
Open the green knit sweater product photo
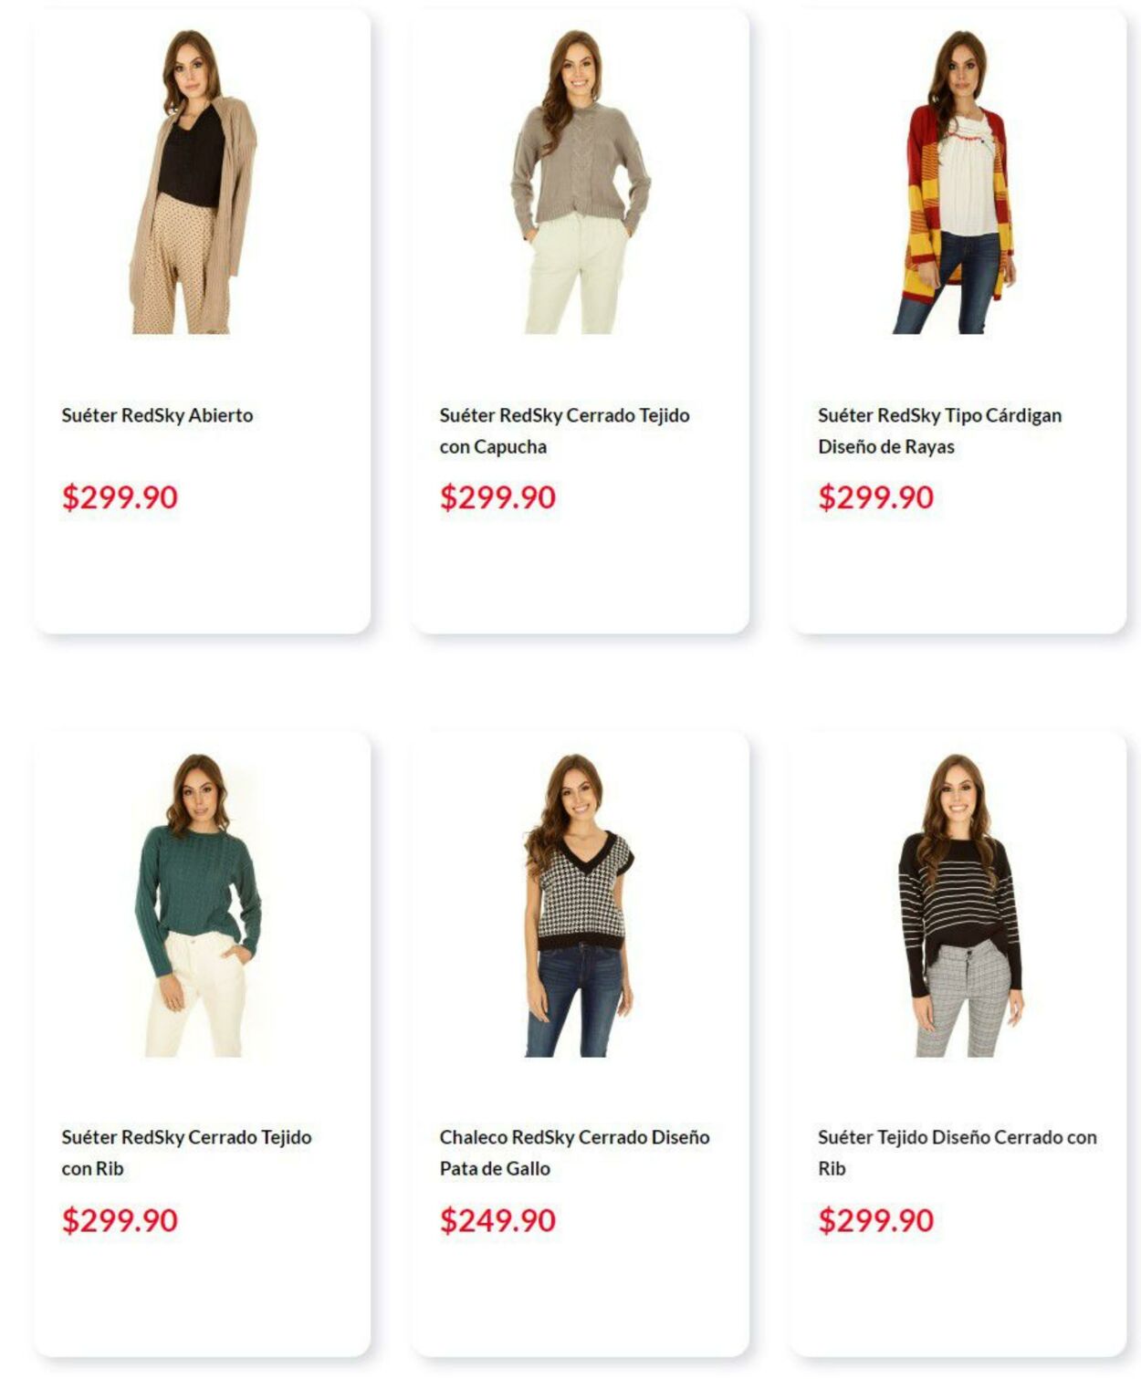(x=199, y=905)
